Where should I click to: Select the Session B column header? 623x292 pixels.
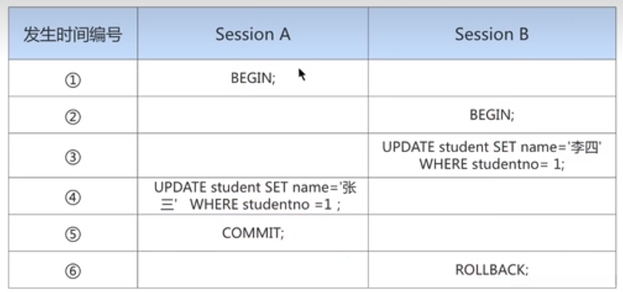pyautogui.click(x=492, y=35)
